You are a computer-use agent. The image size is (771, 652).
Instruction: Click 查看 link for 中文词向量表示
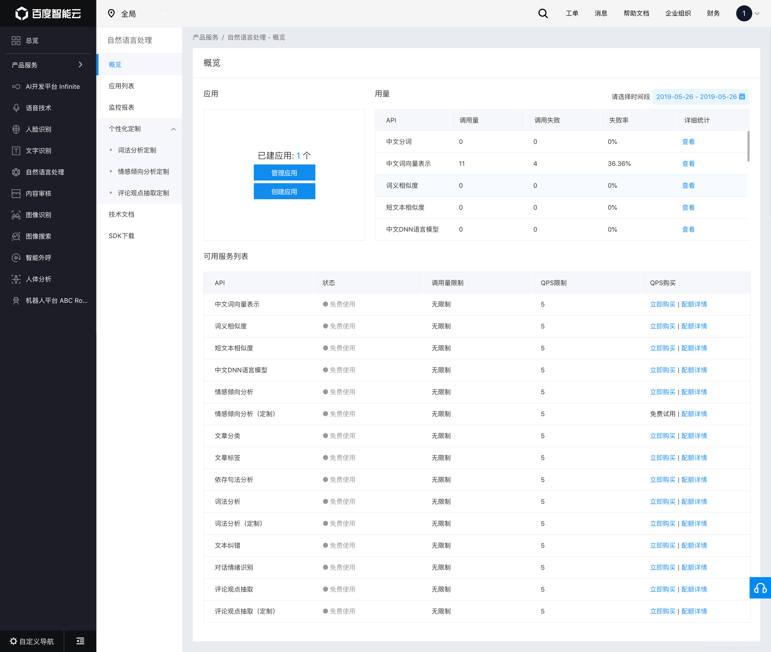pyautogui.click(x=688, y=163)
